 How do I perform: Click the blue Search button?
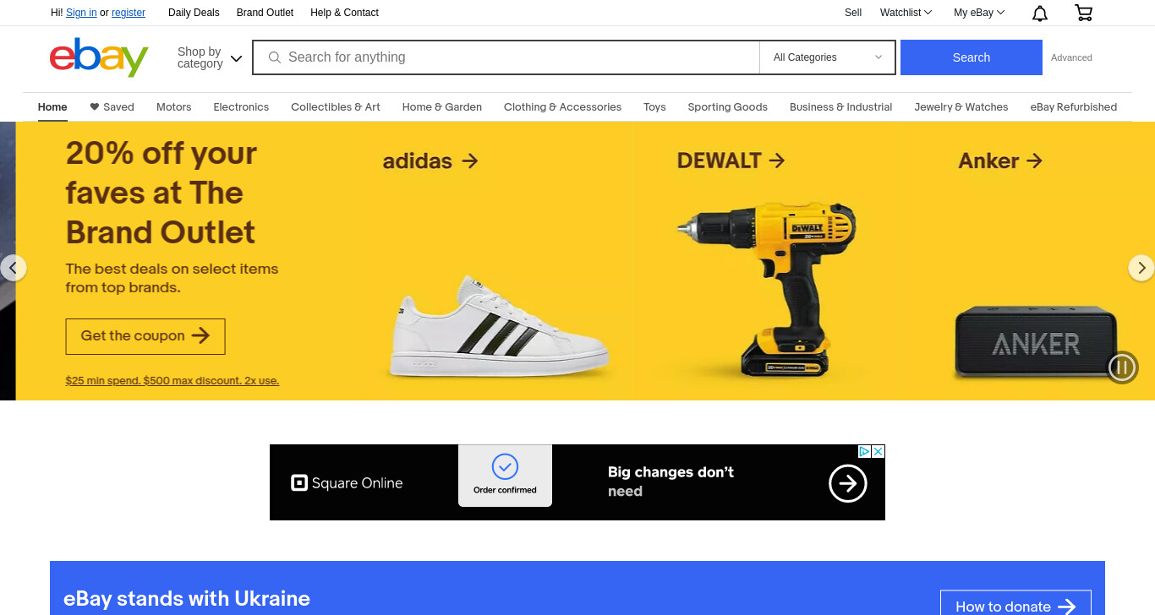[972, 57]
